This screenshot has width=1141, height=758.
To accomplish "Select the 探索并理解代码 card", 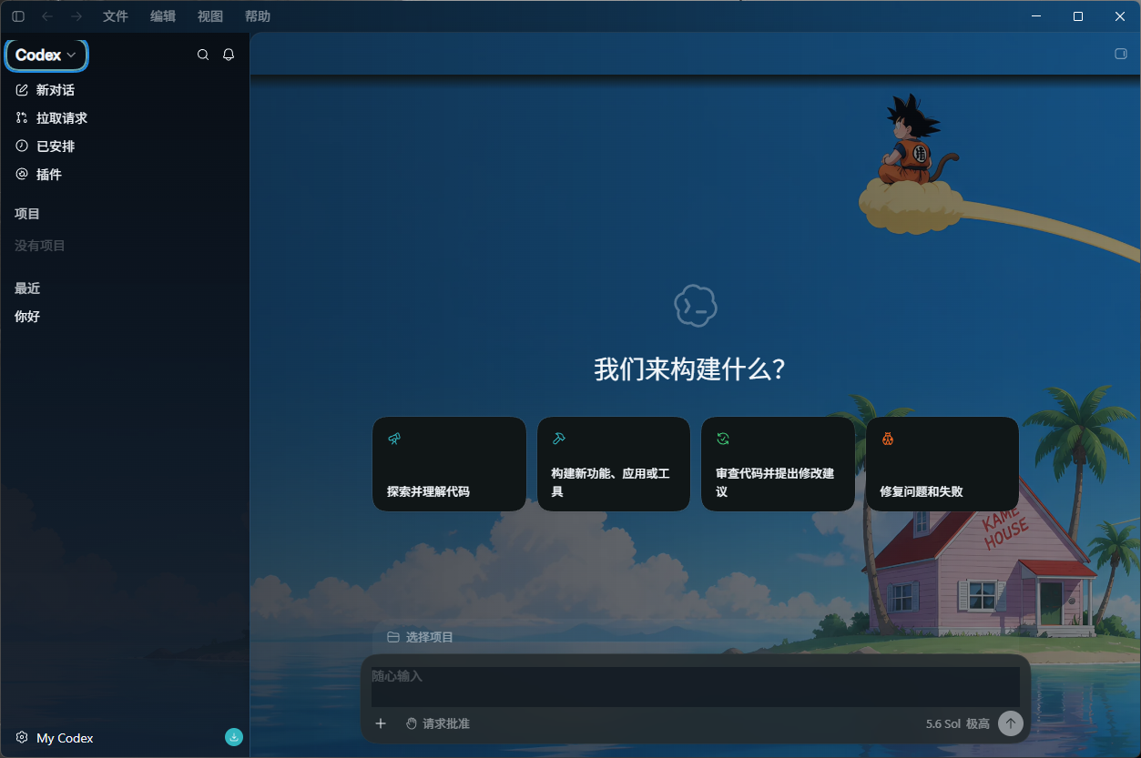I will pyautogui.click(x=449, y=464).
